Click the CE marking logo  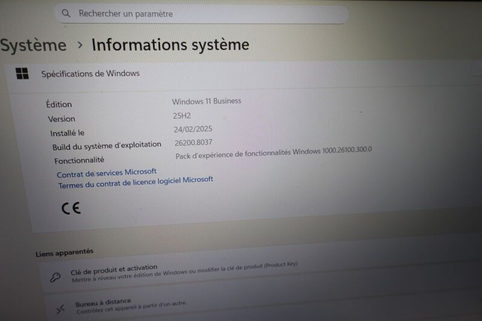(71, 208)
